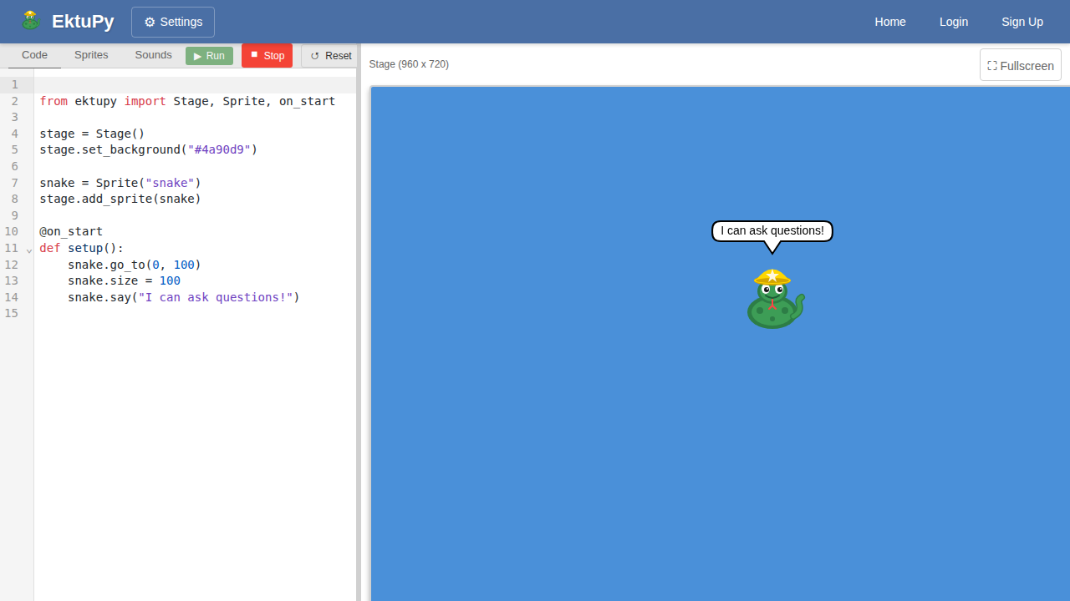The width and height of the screenshot is (1070, 601).
Task: Stop the running program
Action: point(267,56)
